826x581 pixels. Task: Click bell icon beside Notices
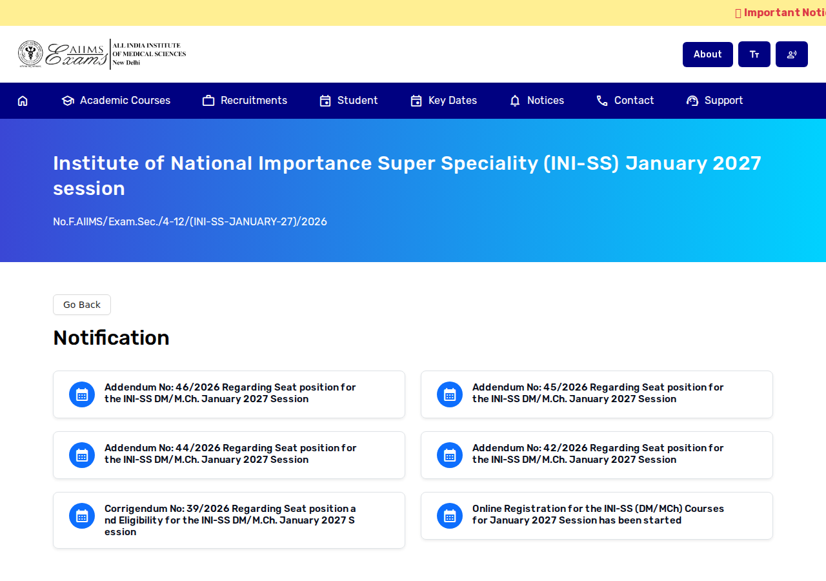(x=515, y=101)
